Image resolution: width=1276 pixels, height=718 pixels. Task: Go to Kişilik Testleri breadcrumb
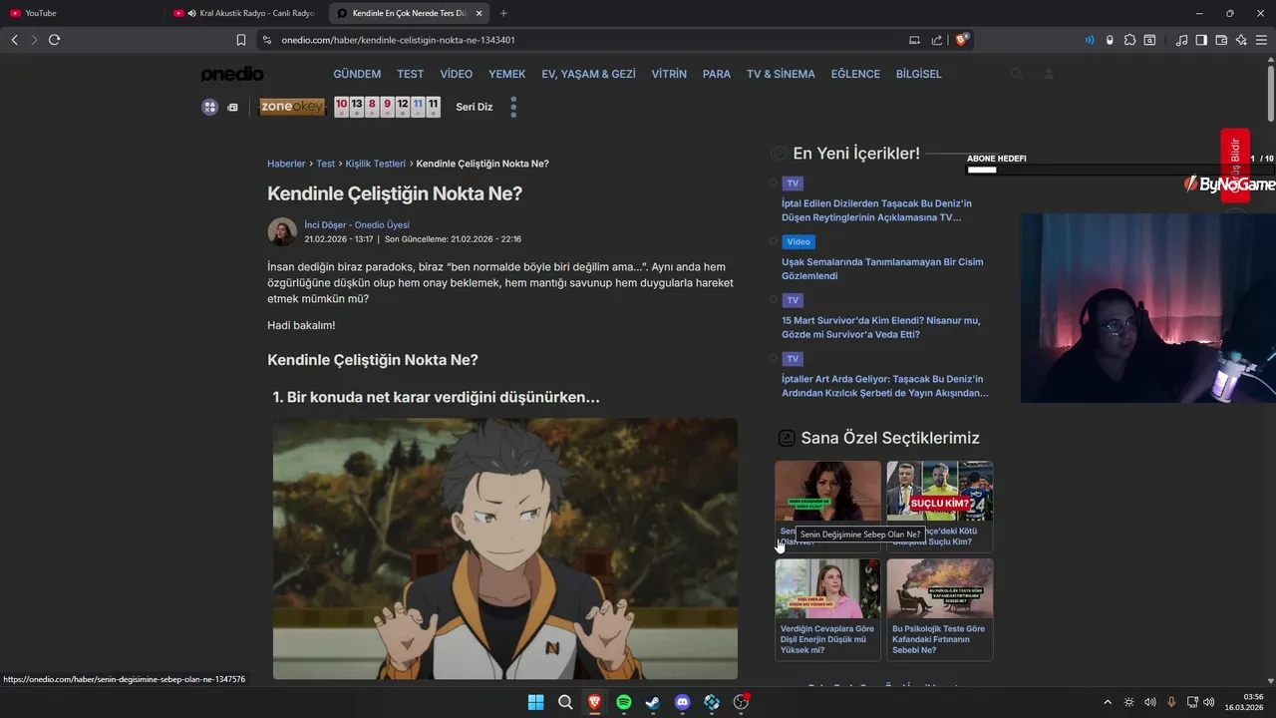(375, 164)
